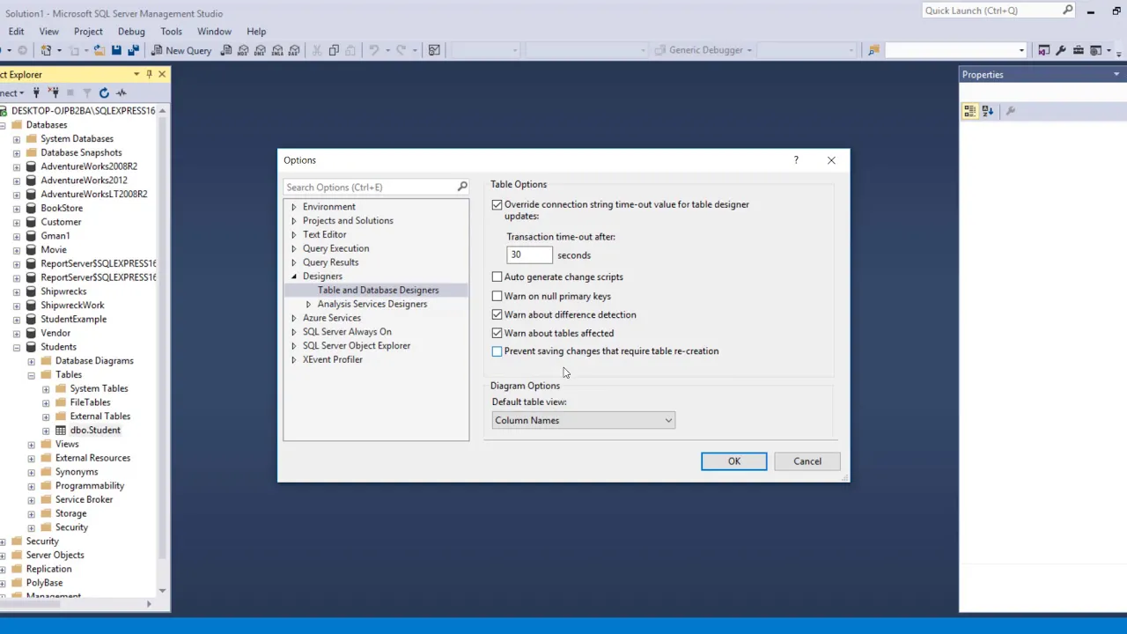Screen dimensions: 1127x634
Task: Click the Analysis Services XMLA Query icon
Action: pos(277,50)
